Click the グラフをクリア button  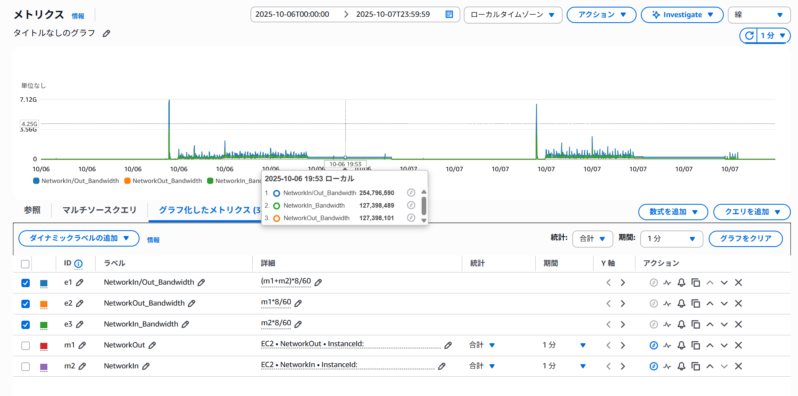745,239
